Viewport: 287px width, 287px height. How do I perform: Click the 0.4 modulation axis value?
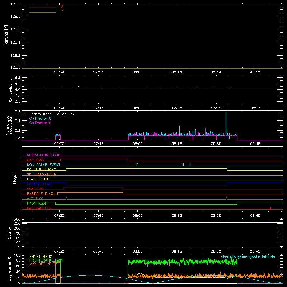tap(18, 121)
